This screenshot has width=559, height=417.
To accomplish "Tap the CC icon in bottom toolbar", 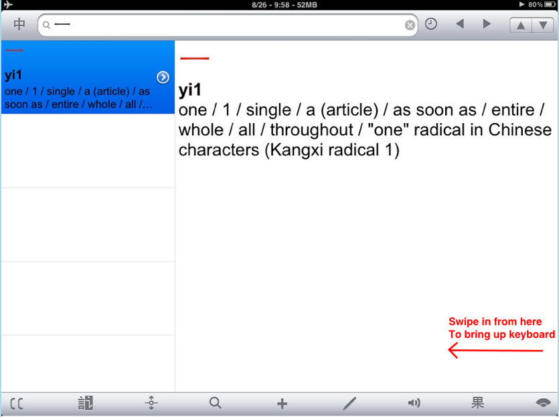I will coord(16,404).
